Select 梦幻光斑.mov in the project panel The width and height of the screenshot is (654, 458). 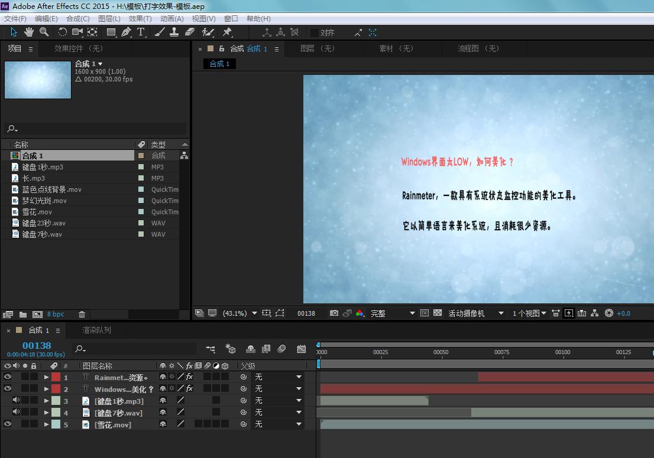(x=44, y=201)
